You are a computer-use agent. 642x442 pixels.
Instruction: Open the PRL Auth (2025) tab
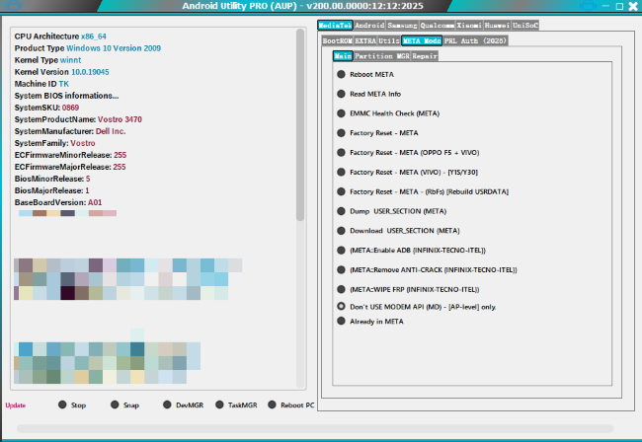tap(475, 40)
